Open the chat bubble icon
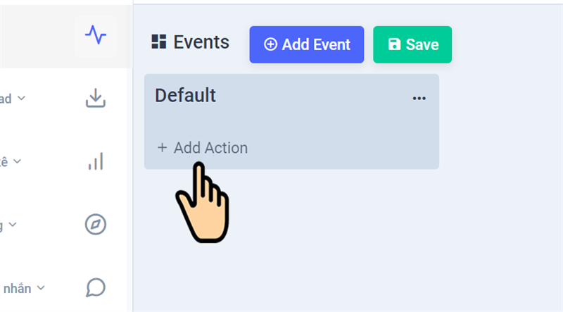This screenshot has height=312, width=563. point(96,287)
